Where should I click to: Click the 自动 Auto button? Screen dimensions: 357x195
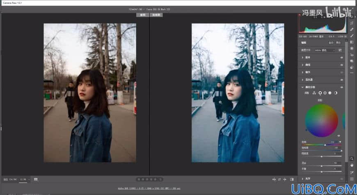(x=331, y=43)
